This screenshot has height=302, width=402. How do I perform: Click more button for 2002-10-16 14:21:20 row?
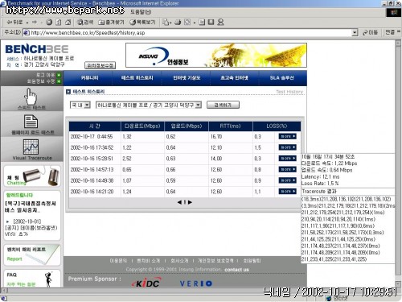coord(287,192)
